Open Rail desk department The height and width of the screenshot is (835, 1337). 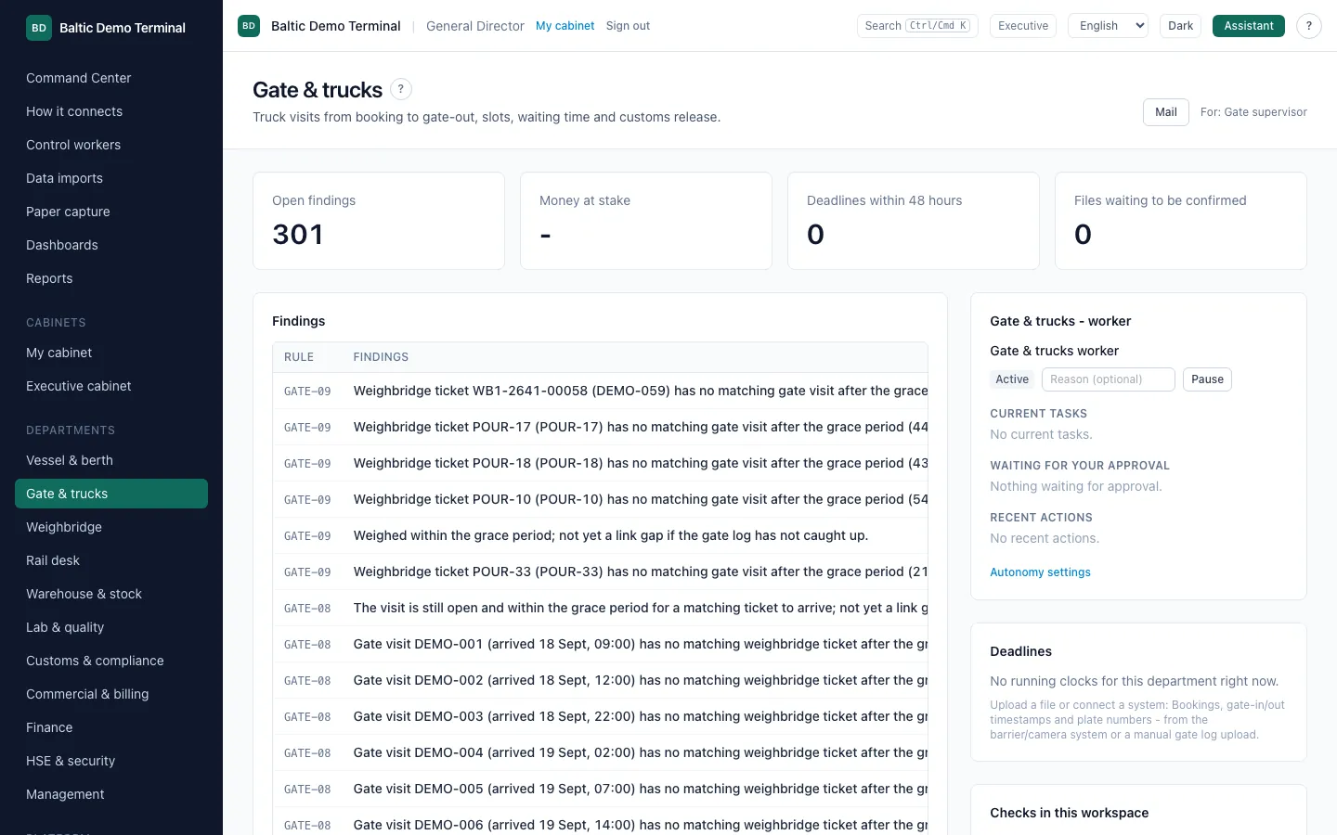pyautogui.click(x=111, y=560)
